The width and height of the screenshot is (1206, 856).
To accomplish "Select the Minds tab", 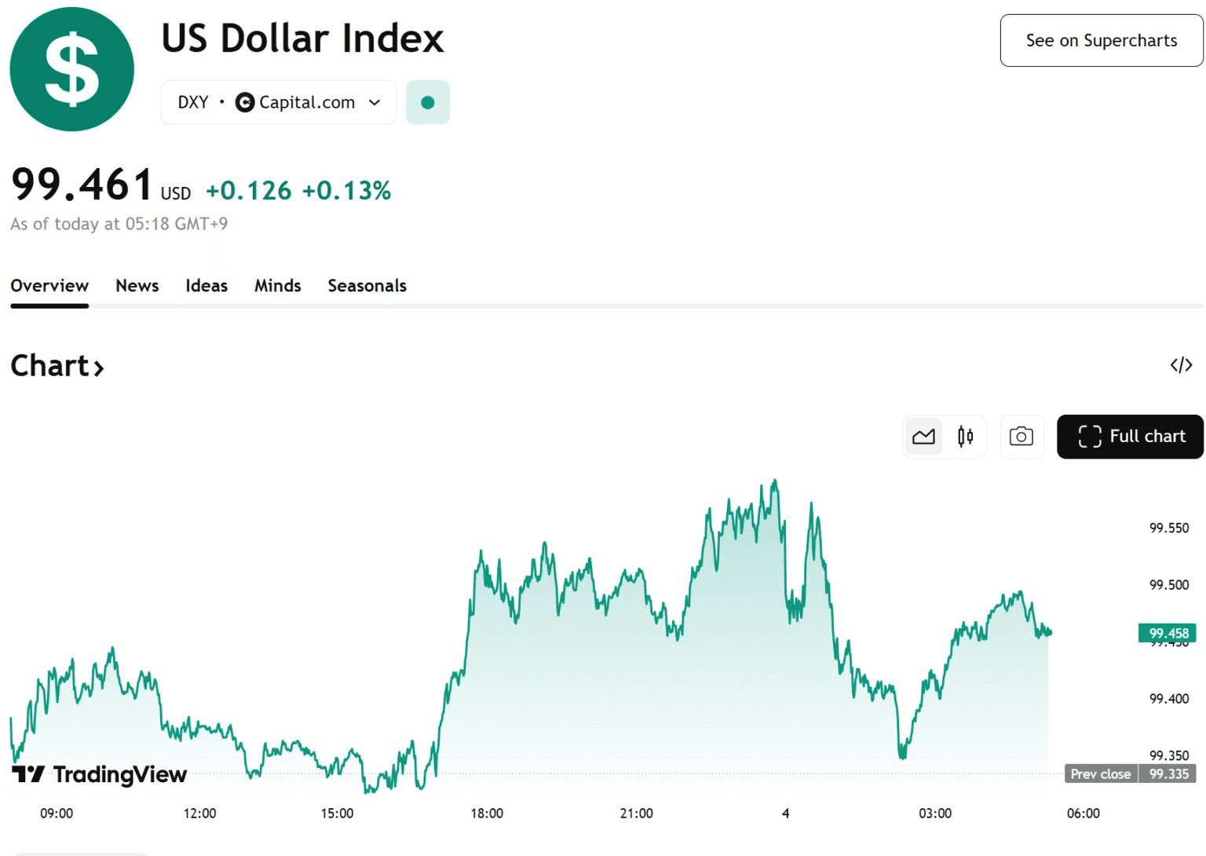I will [x=278, y=286].
